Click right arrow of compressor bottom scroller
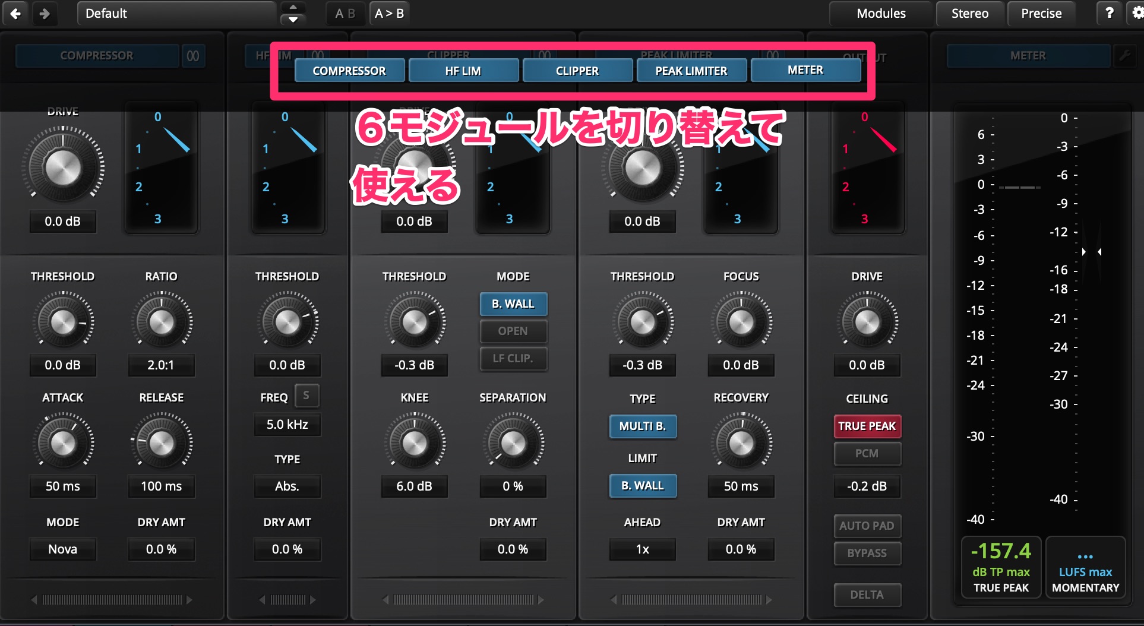 tap(189, 600)
